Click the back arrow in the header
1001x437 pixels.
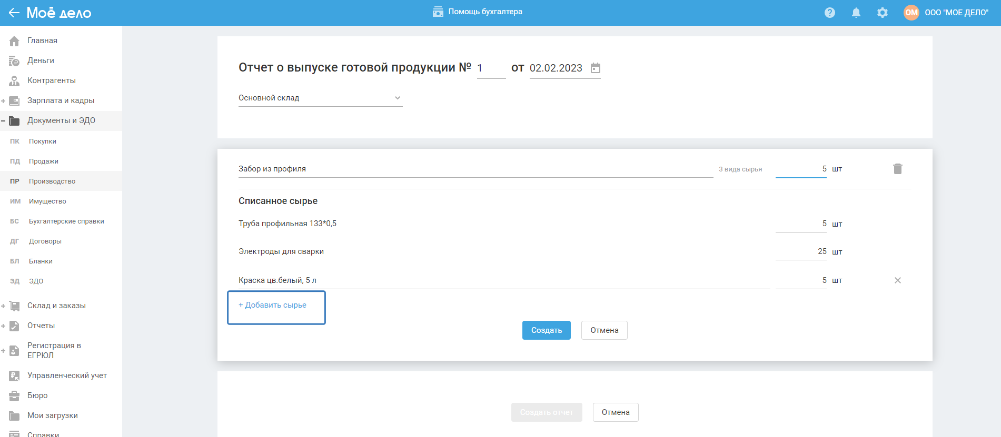point(14,13)
